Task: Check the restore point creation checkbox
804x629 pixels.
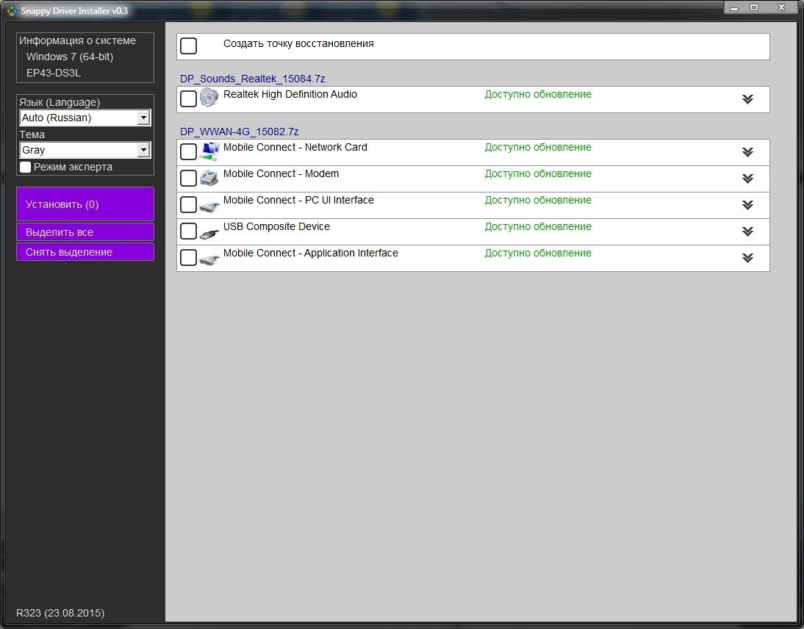Action: pyautogui.click(x=189, y=46)
